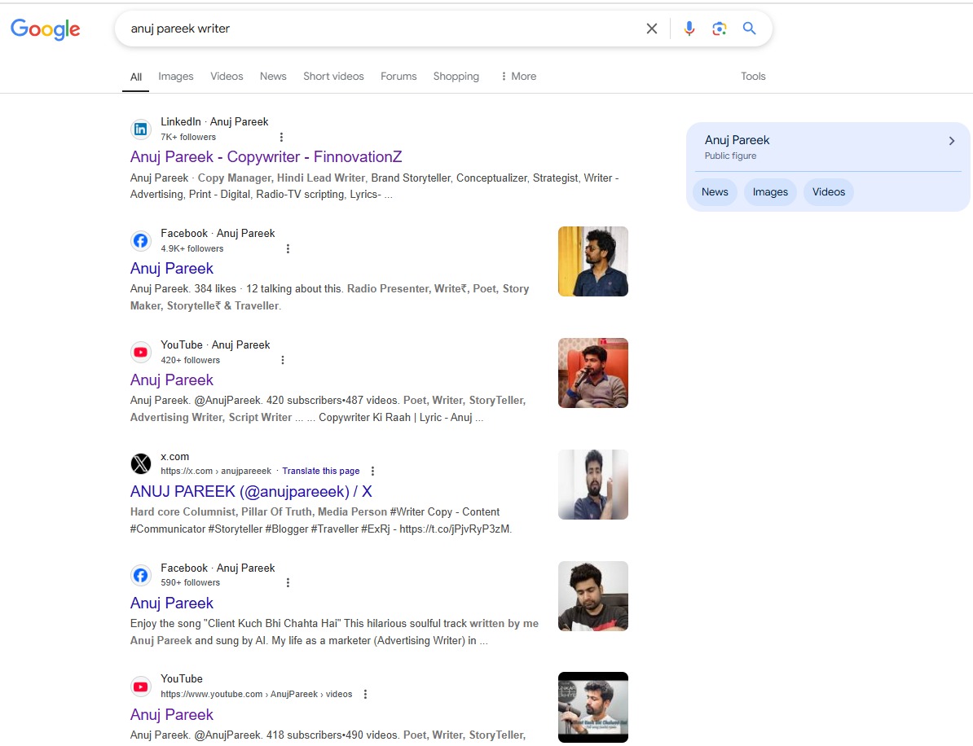This screenshot has width=973, height=746.
Task: Click the News chip in knowledge panel
Action: coord(714,191)
